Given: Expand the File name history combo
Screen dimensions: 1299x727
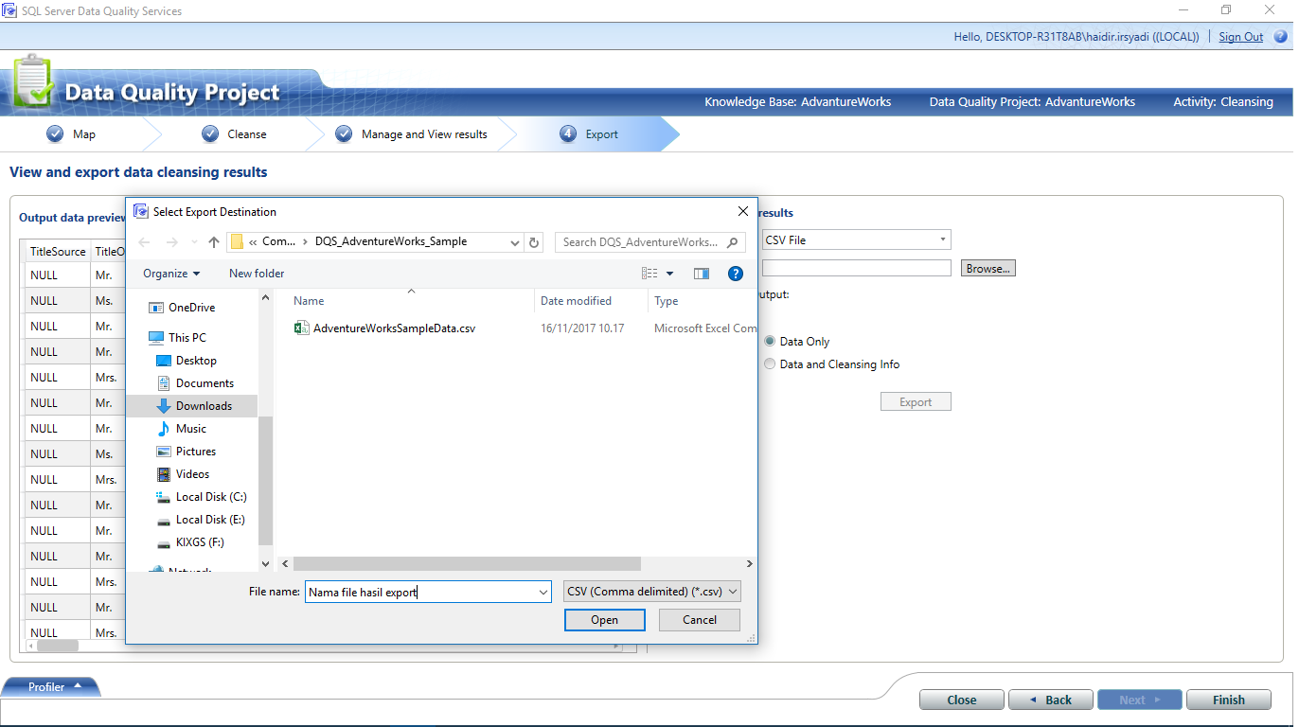Looking at the screenshot, I should pos(543,591).
